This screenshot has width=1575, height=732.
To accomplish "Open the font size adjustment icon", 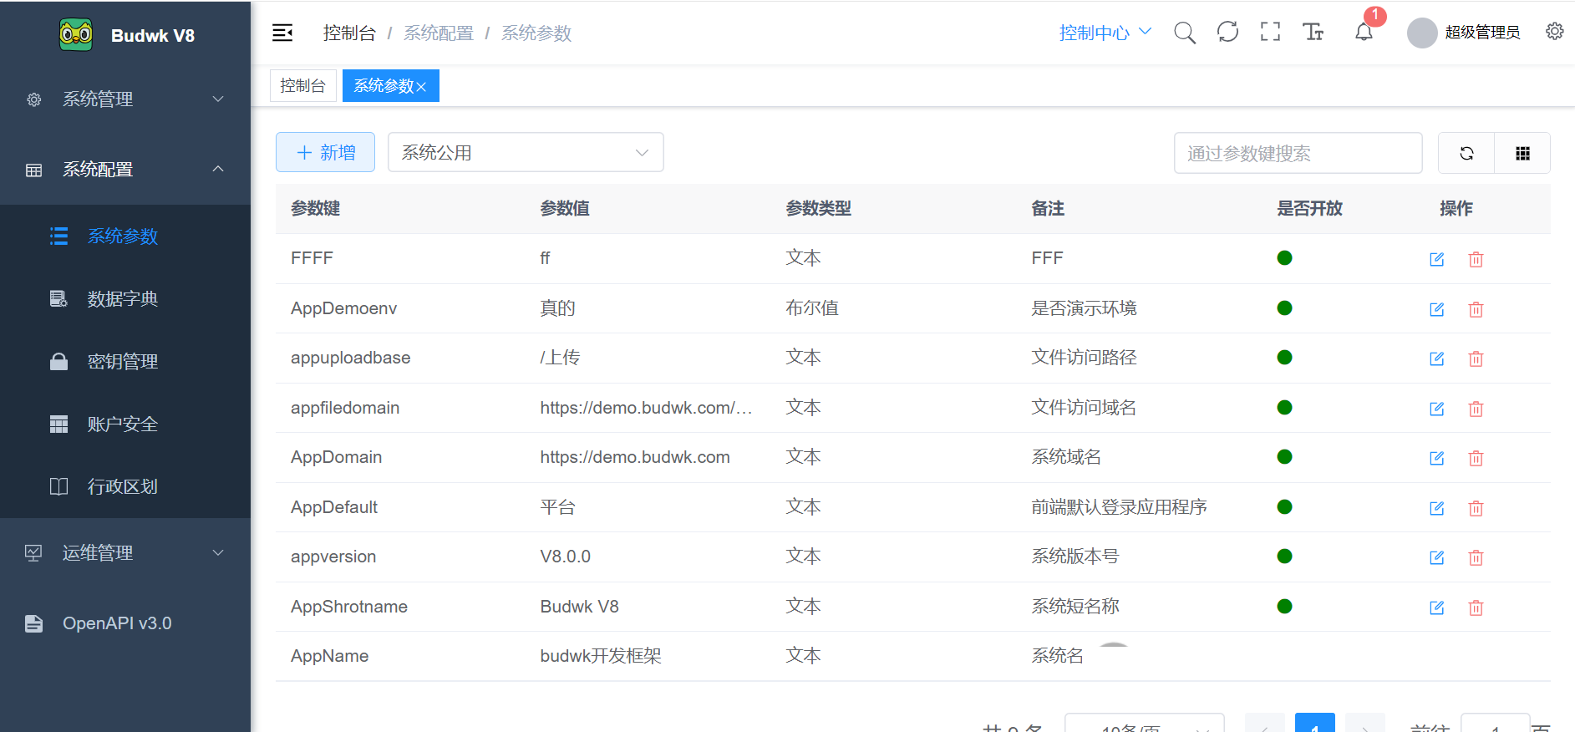I will (1313, 33).
